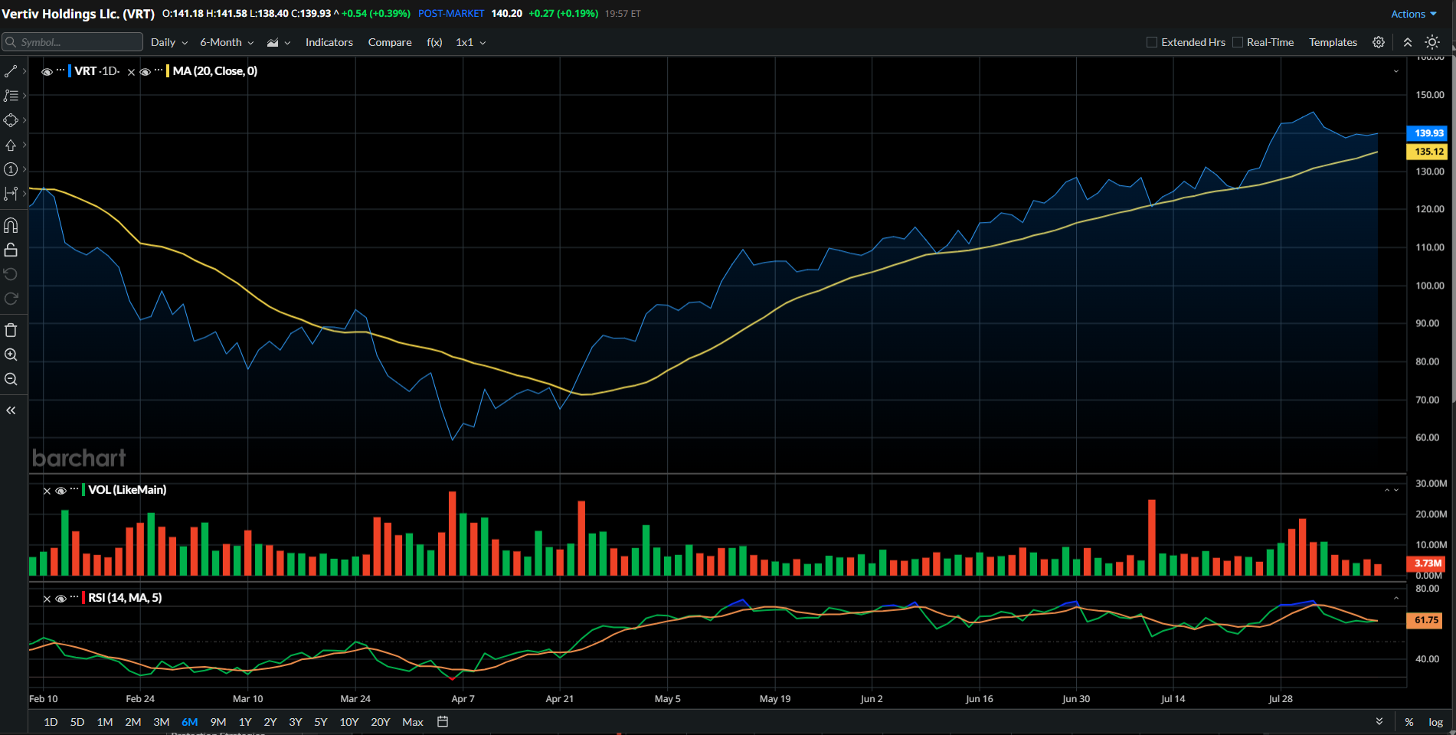Select the Fibonacci lines tool

coord(11,96)
